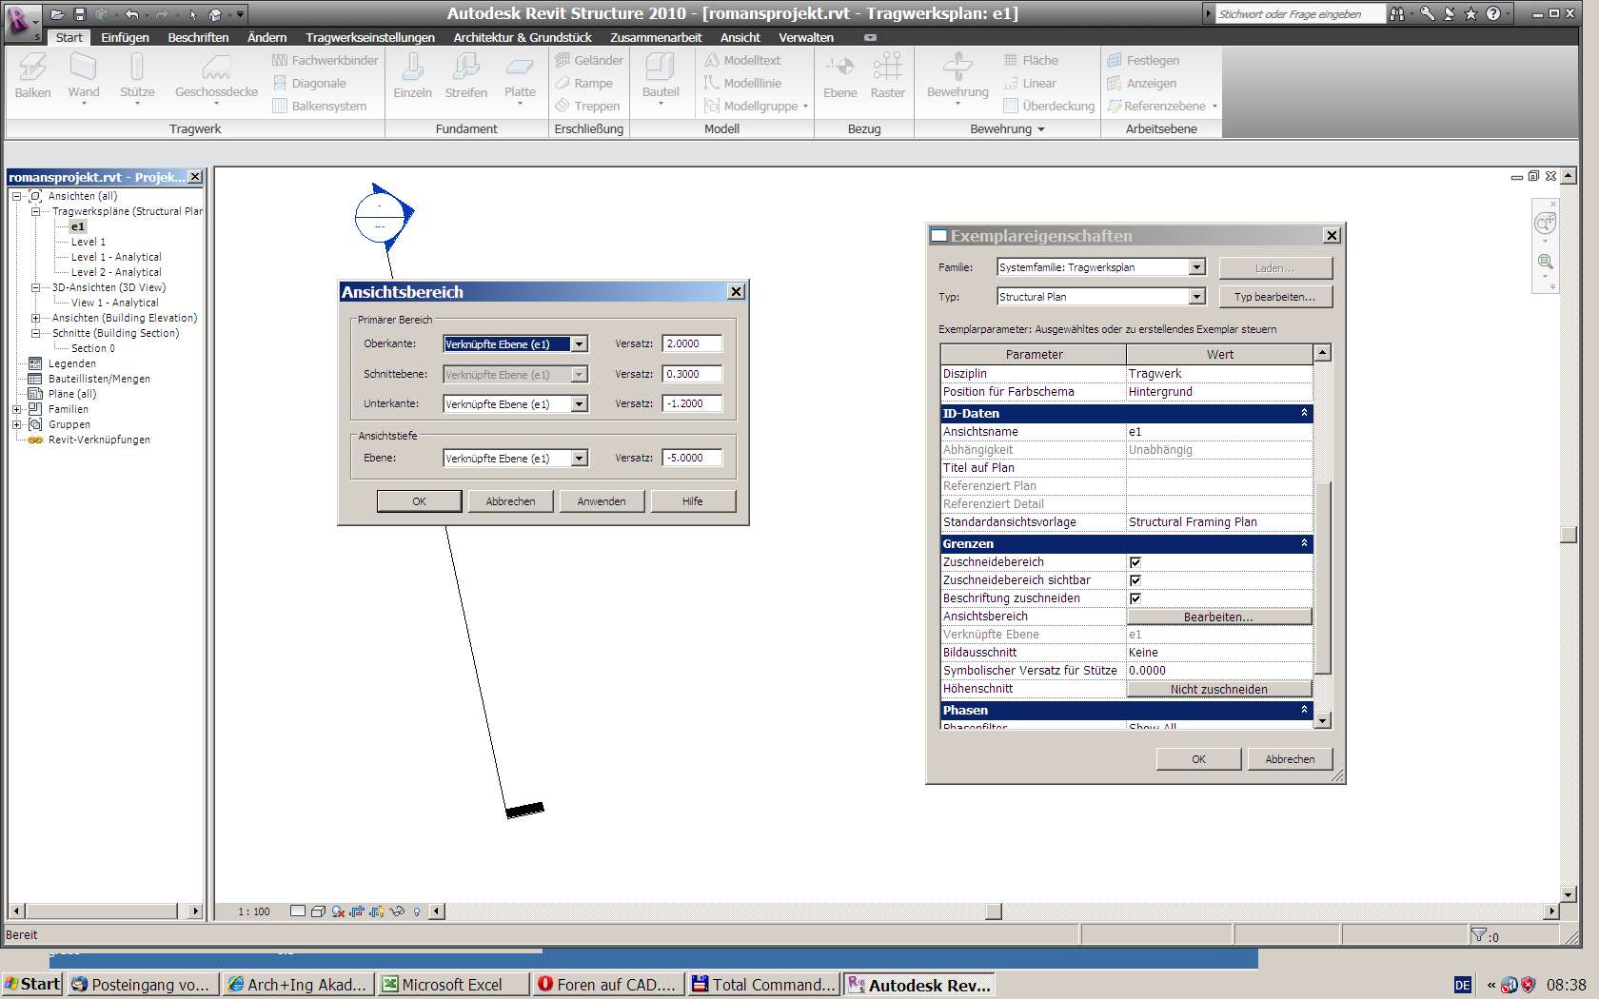Choose the Treppen stairs tool
This screenshot has height=999, width=1599.
587,106
